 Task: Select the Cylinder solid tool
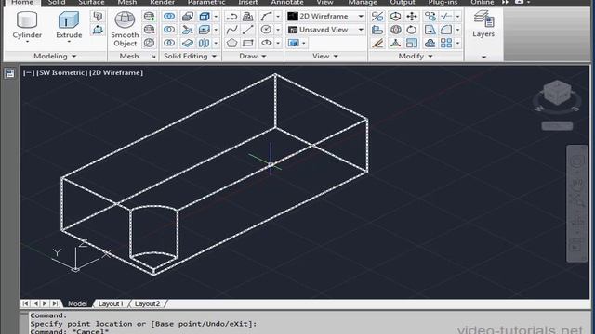27,25
